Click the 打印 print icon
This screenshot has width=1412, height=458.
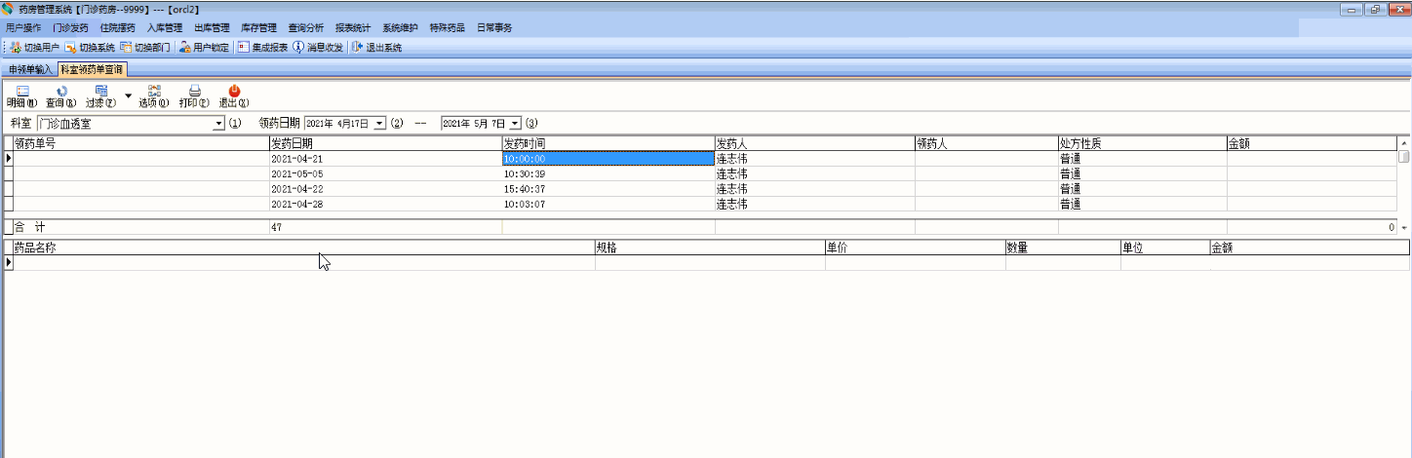[194, 95]
